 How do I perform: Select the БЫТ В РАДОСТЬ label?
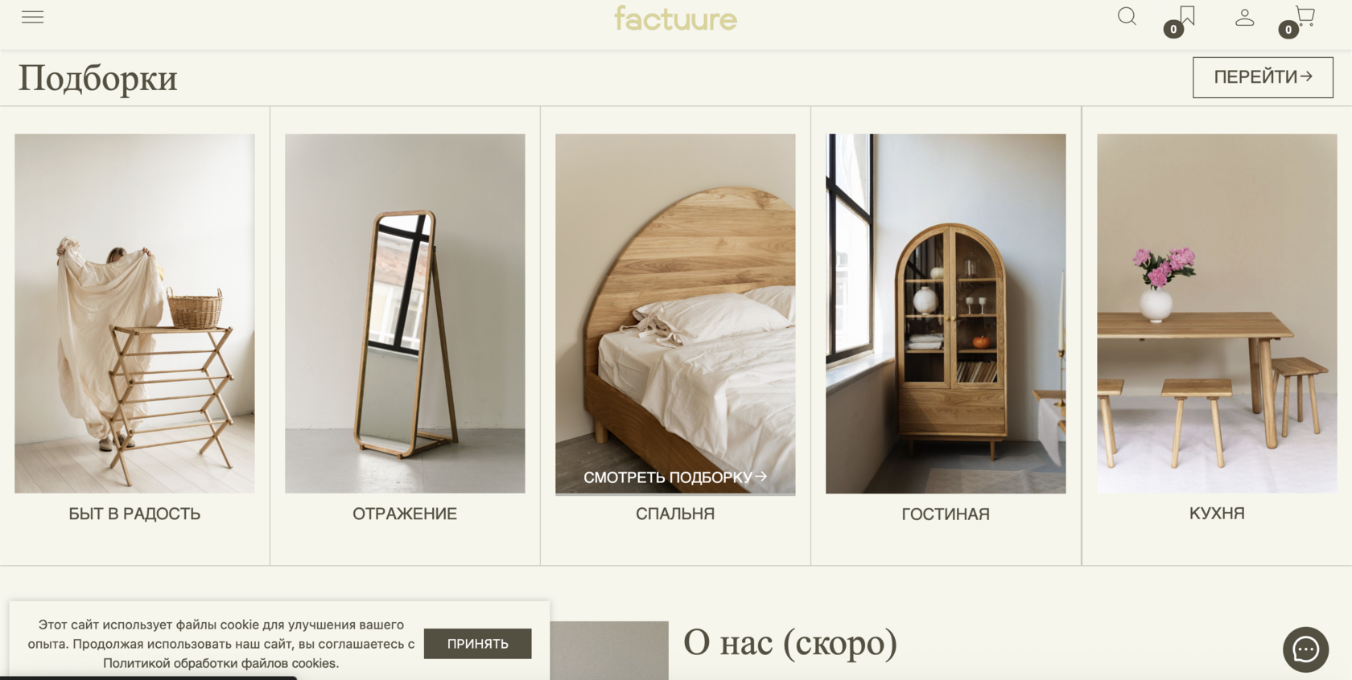134,514
